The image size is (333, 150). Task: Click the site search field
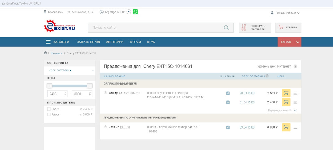click(x=161, y=28)
